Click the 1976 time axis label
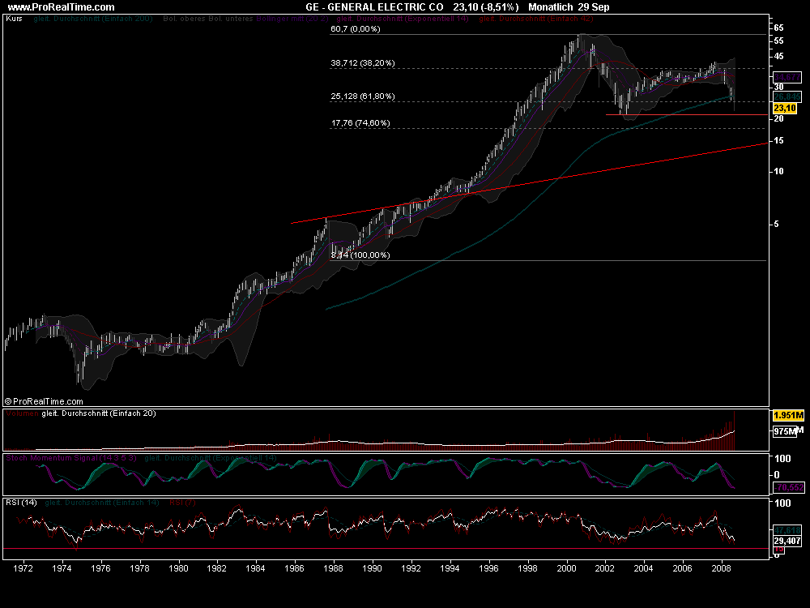Screen dimensions: 810x608 (x=100, y=568)
